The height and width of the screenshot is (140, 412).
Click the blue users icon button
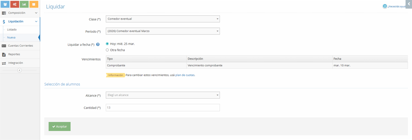pos(5,4)
